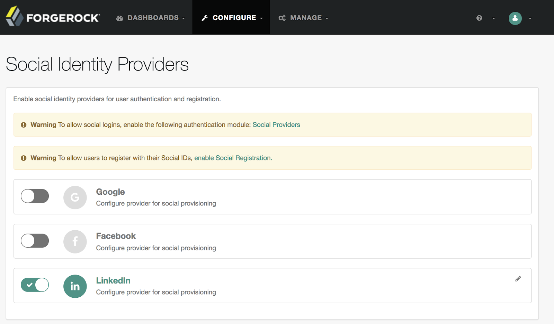Click the warning icon in first alert

click(x=24, y=125)
